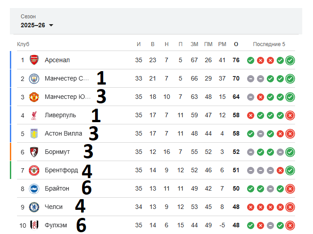Open the Ливерпуль team name link
313x234 pixels.
click(x=60, y=115)
